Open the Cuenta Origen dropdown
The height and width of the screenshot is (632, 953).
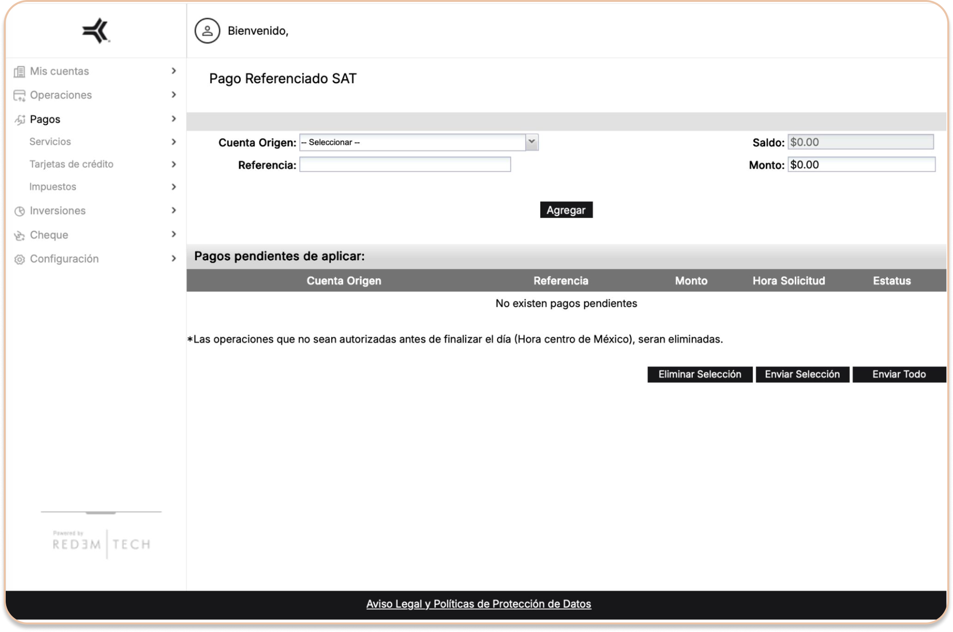(x=418, y=142)
